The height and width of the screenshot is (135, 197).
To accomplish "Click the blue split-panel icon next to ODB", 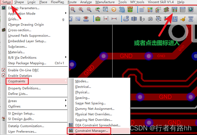I will [x=134, y=19].
